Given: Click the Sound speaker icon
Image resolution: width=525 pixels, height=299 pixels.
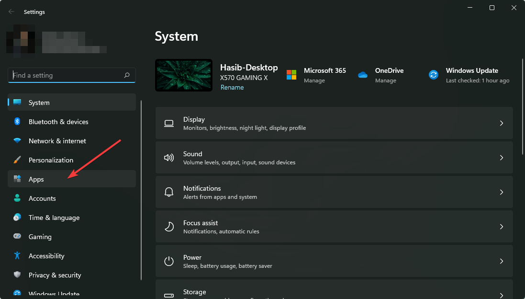Looking at the screenshot, I should pyautogui.click(x=169, y=158).
